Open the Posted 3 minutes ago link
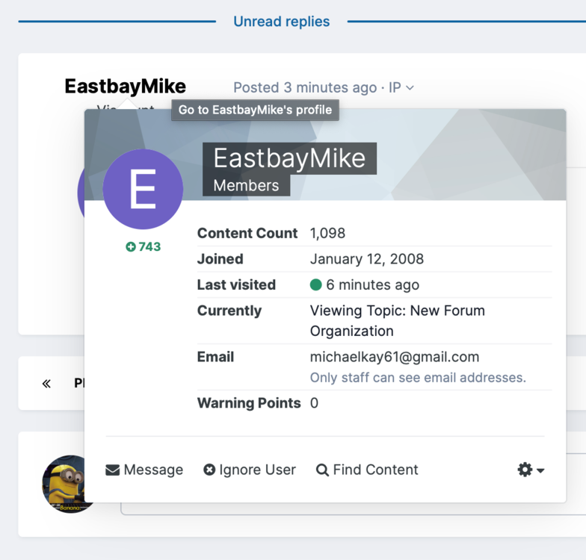 pos(305,88)
